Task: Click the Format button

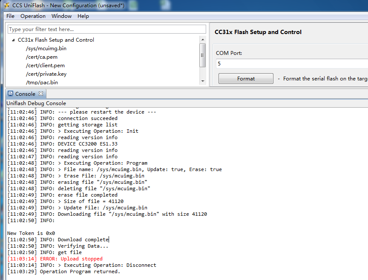Action: click(x=246, y=79)
